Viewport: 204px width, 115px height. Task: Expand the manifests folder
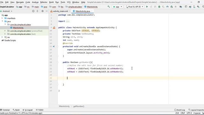click(x=2, y=18)
